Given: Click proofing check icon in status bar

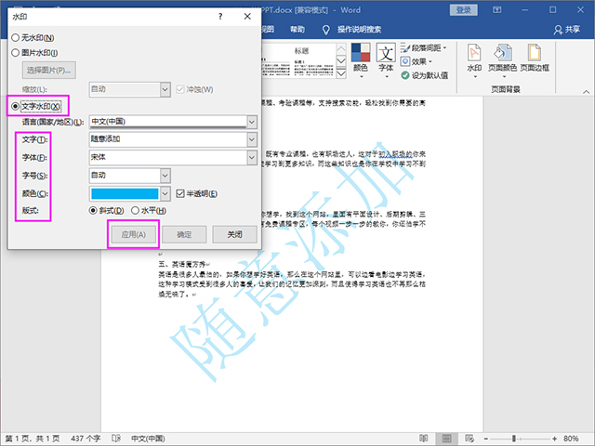Looking at the screenshot, I should (116, 439).
